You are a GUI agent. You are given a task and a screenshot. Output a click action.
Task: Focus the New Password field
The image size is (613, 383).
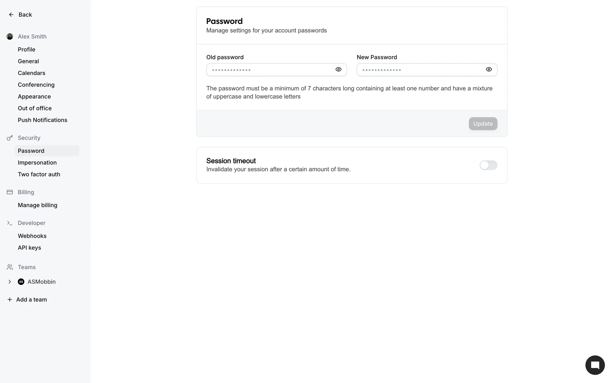click(421, 70)
